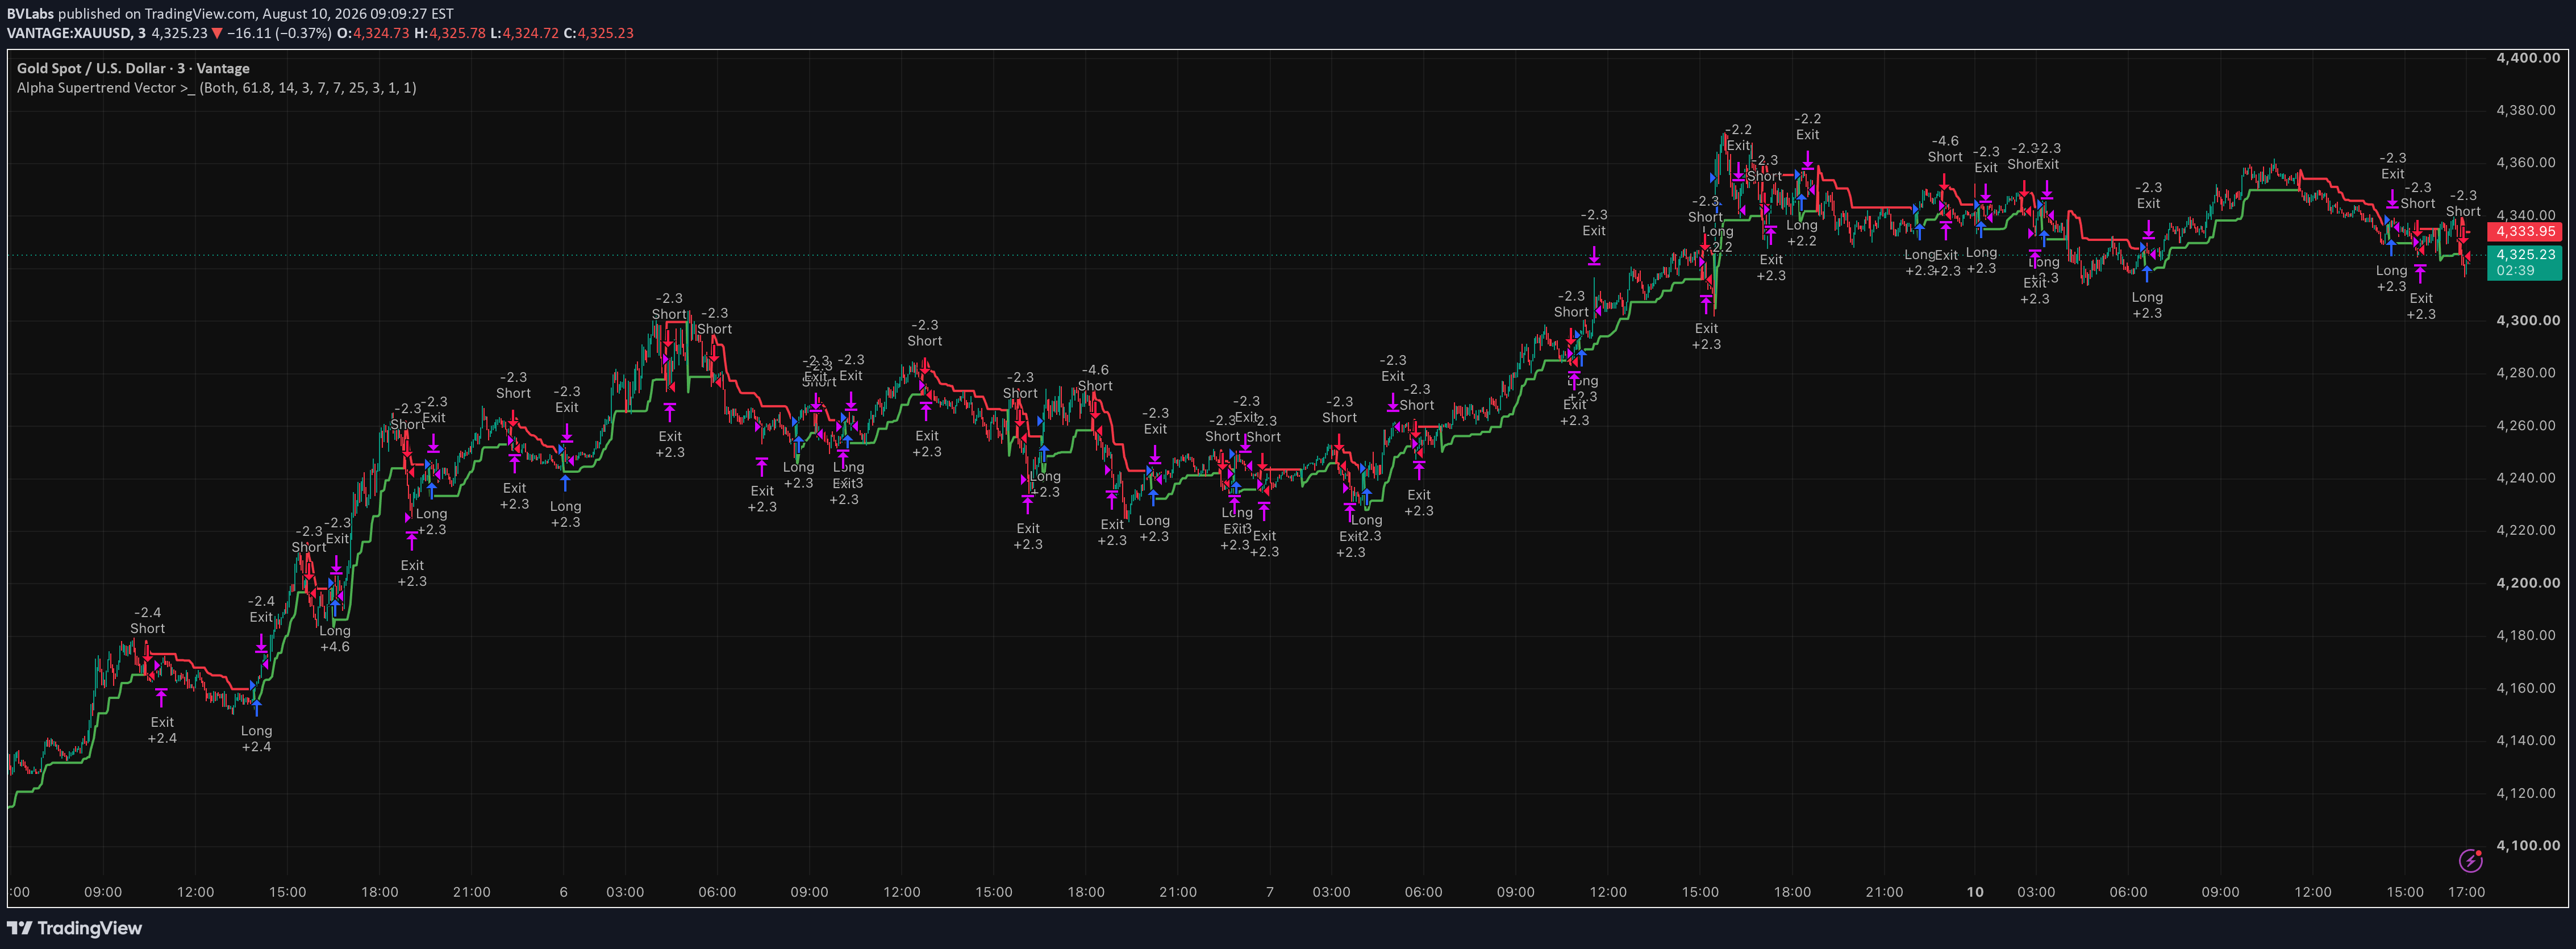2576x949 pixels.
Task: Click the 4,200.00 price axis label
Action: 2527,582
